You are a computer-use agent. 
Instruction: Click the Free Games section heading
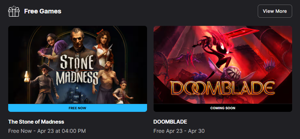point(43,11)
